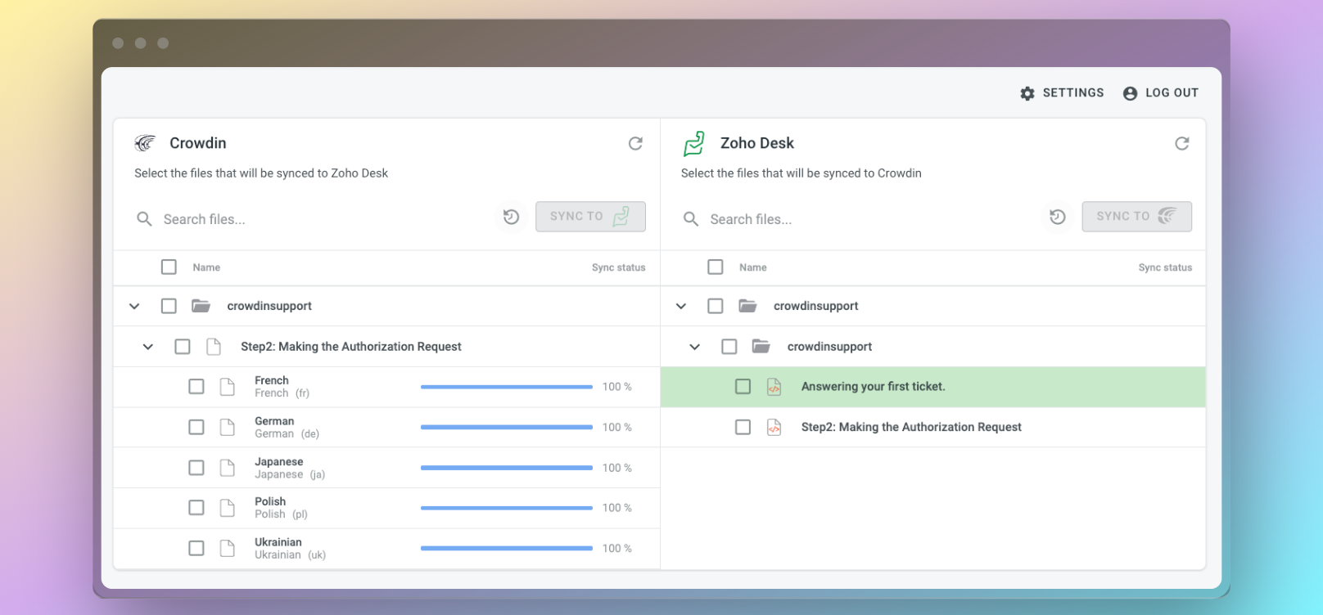Check Step2 article checkbox in Zoho Desk
Screen dimensions: 1323x615
(743, 427)
